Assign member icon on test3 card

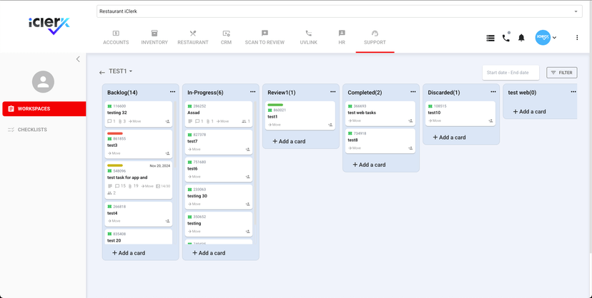point(168,153)
